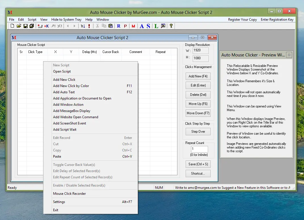Screen dimensions: 304x220
Task: Click the blue A toolbar icon
Action: click(142, 26)
